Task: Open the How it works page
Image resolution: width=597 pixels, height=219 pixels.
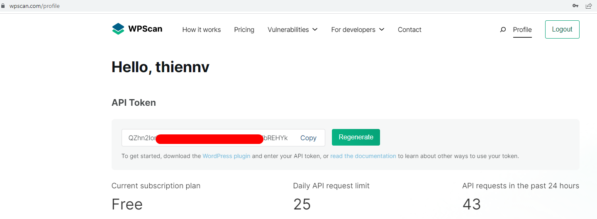Action: (202, 29)
